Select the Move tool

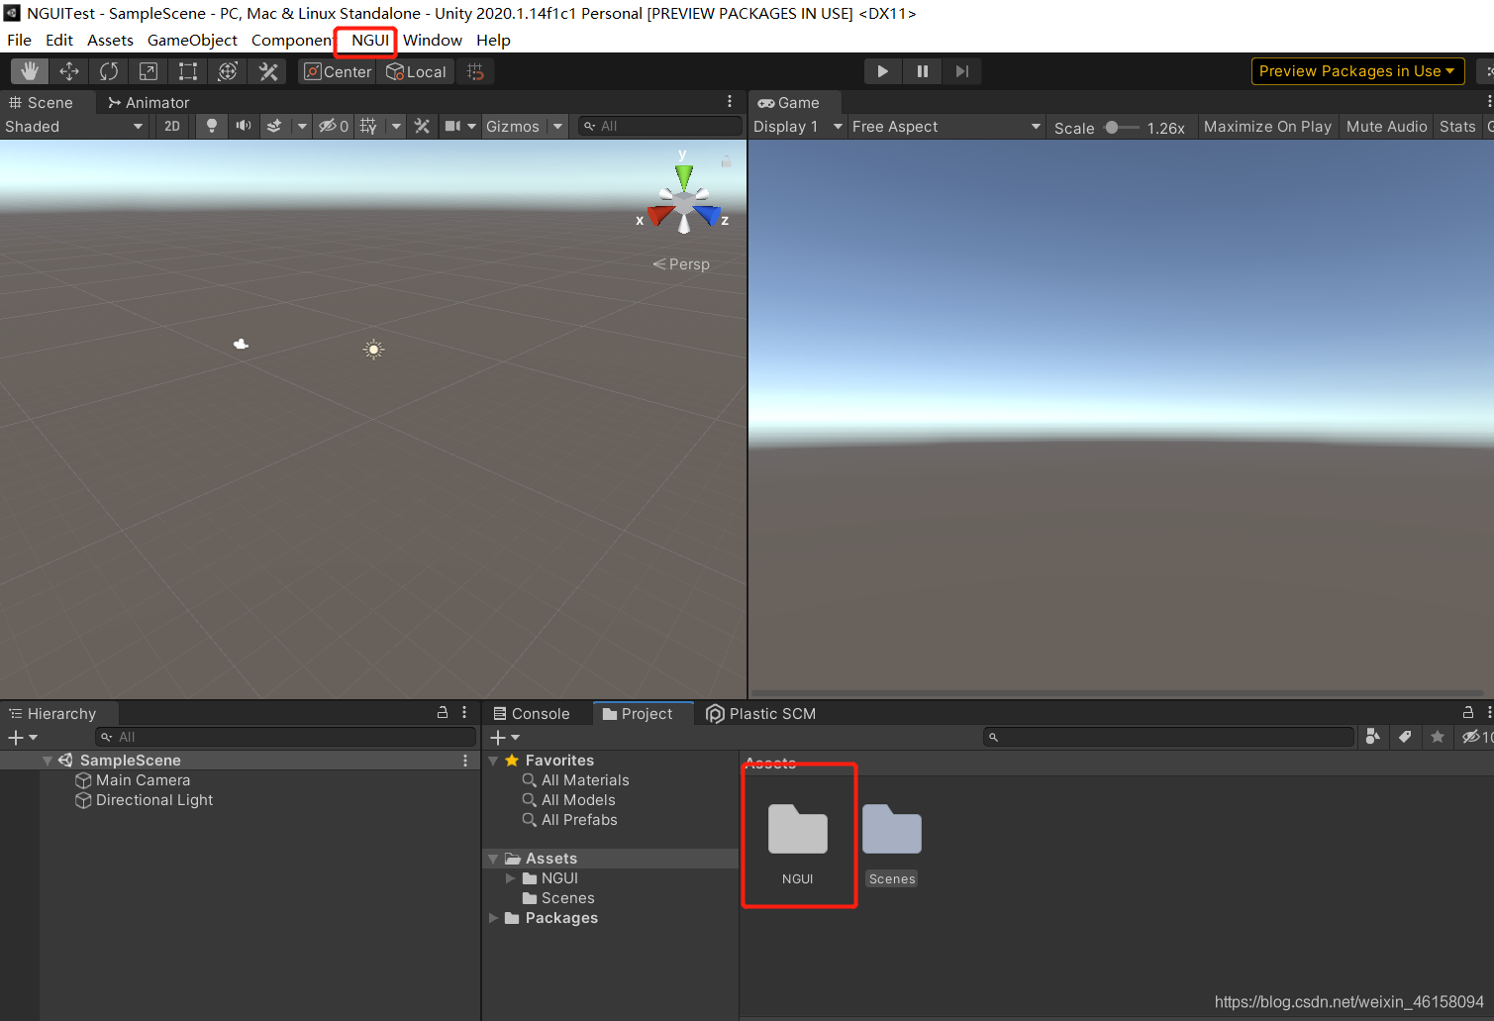tap(68, 70)
